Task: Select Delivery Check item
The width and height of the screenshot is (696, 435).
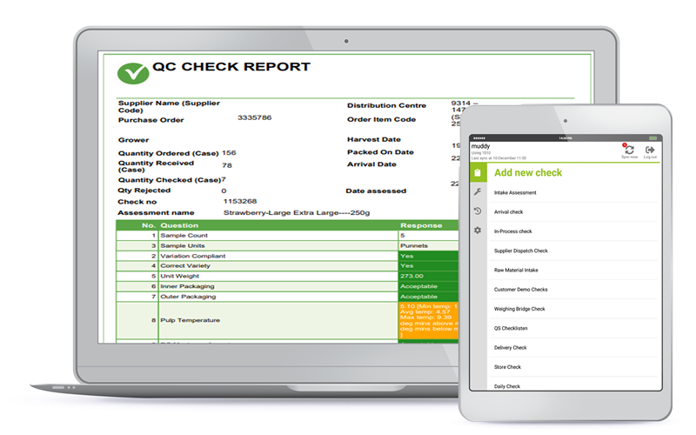Action: point(510,347)
